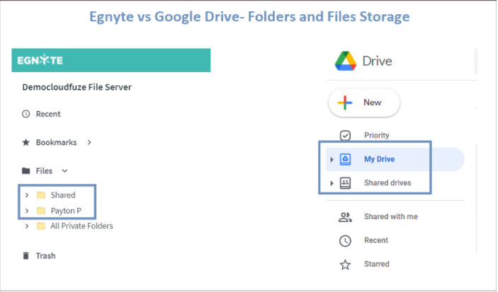Open Trash in Egnyte sidebar

coord(45,255)
